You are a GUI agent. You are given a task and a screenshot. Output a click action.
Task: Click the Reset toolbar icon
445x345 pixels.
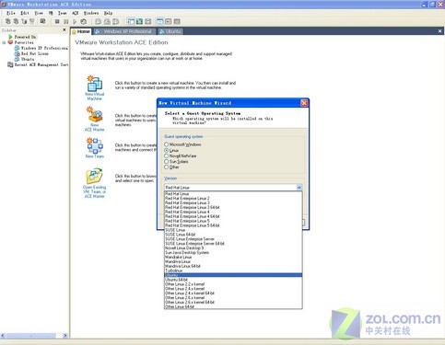(x=83, y=21)
